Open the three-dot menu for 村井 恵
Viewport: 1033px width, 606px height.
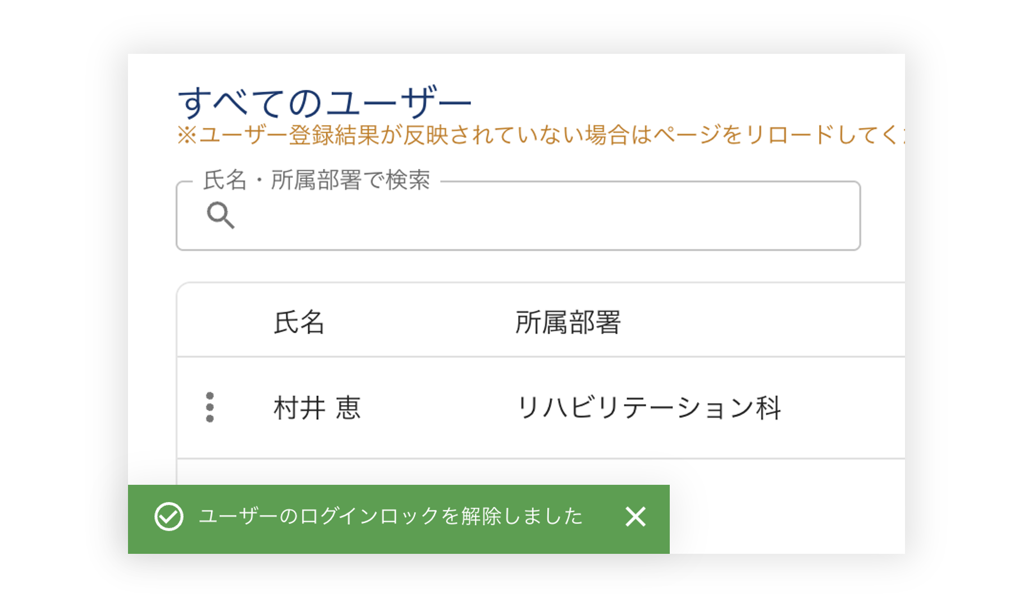point(210,407)
